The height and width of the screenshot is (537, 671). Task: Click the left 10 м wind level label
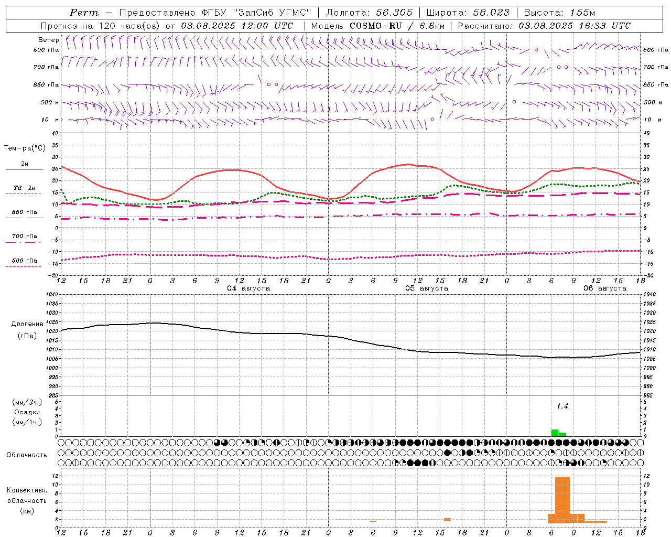[x=50, y=120]
